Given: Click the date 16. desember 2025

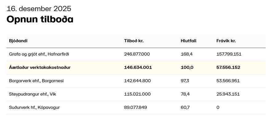Looking at the screenshot, I should [x=39, y=9].
